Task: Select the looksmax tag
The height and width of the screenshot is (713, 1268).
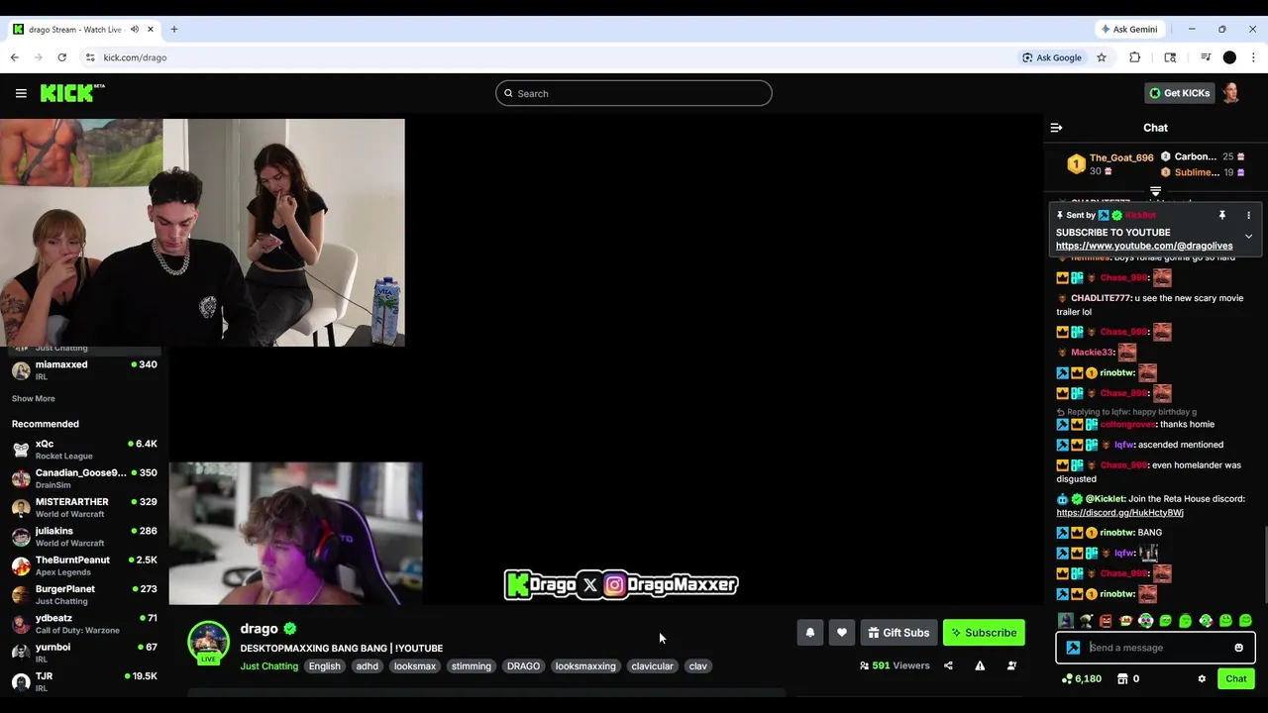Action: pos(415,666)
